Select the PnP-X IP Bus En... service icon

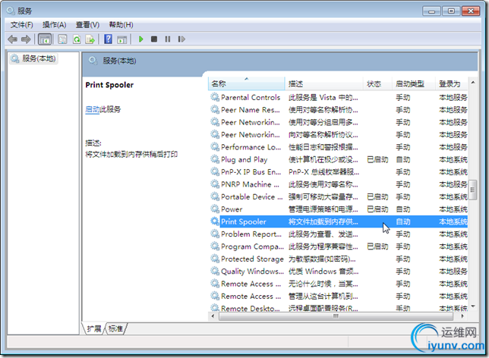[x=215, y=171]
